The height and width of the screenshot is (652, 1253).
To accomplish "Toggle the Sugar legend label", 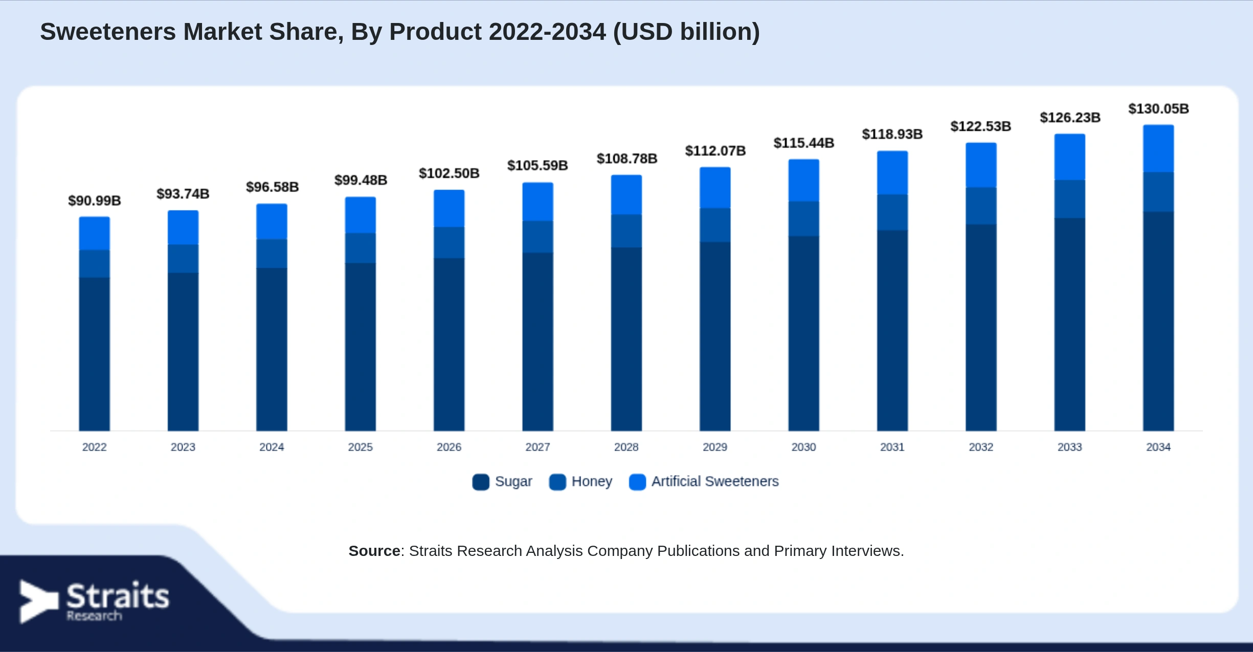I will point(513,481).
